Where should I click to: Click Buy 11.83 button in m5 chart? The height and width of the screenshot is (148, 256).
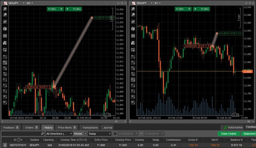(x=73, y=9)
